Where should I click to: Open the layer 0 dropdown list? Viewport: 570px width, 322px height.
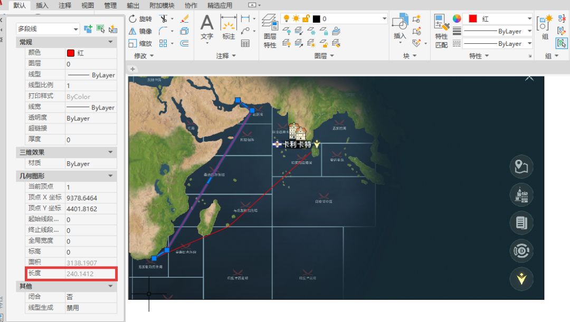[384, 18]
